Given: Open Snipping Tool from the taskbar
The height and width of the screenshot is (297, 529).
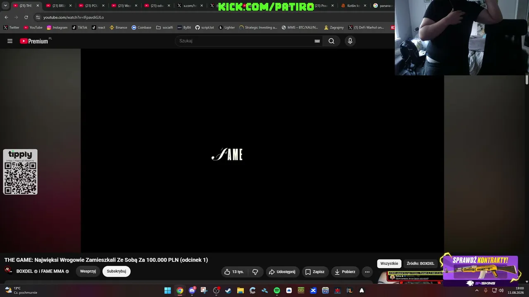Looking at the screenshot, I should [204, 290].
